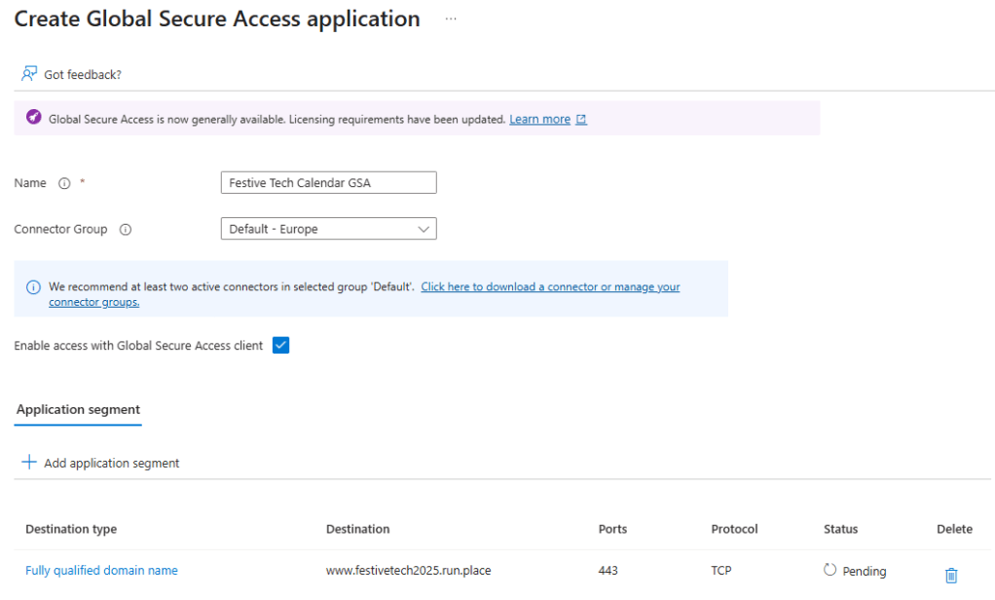Click the blue info icon in connector recommendation
This screenshot has height=600, width=995.
(x=33, y=287)
